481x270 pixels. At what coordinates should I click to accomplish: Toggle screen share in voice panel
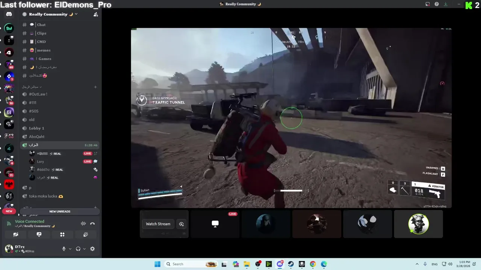pyautogui.click(x=39, y=234)
